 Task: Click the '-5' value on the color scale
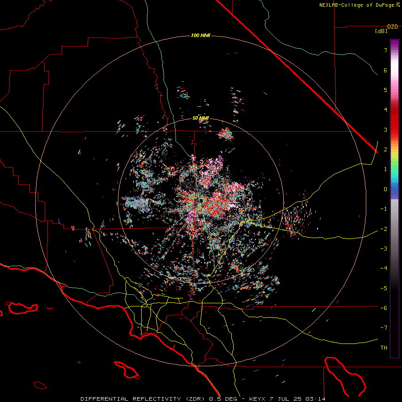click(x=384, y=288)
